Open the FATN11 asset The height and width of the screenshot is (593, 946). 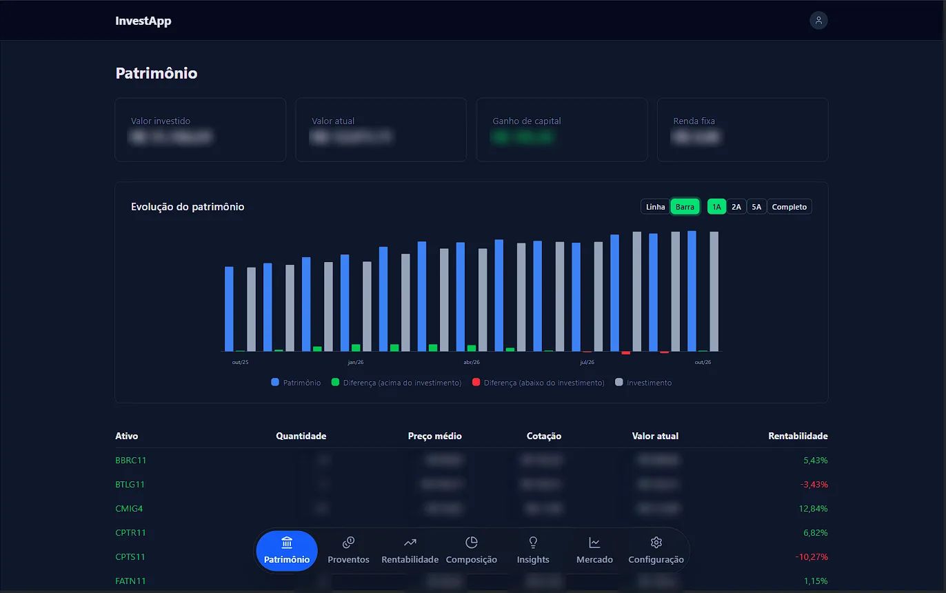tap(130, 581)
